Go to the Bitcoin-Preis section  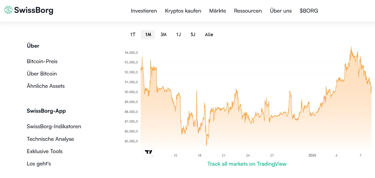point(42,61)
